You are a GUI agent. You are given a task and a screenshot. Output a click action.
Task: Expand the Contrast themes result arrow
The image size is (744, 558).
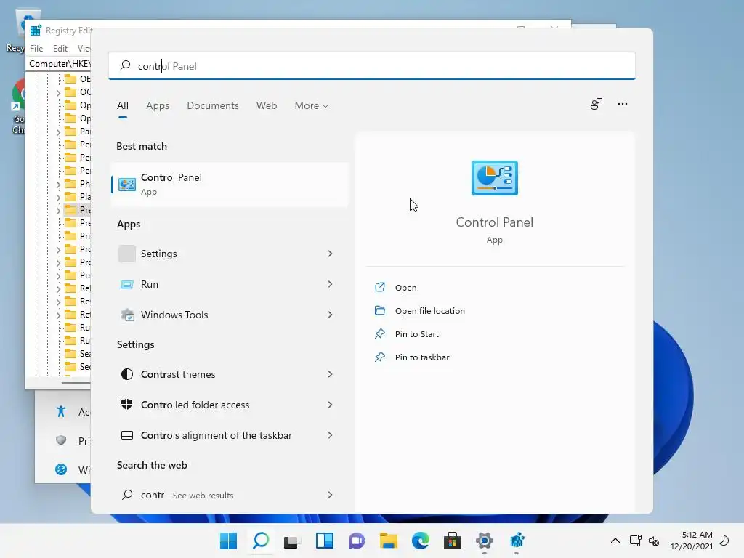pyautogui.click(x=331, y=374)
